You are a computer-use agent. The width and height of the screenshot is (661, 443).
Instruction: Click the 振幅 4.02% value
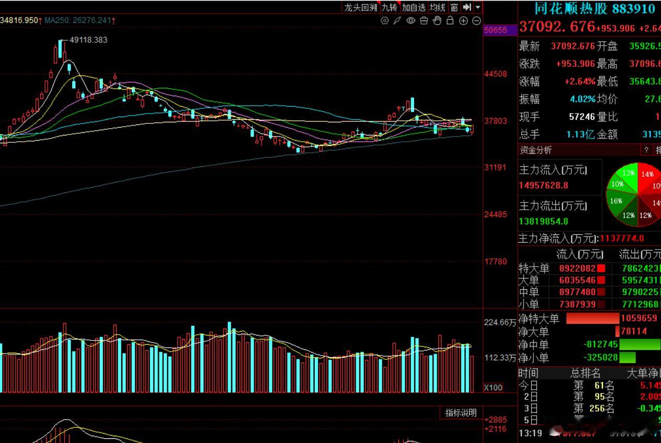[583, 99]
